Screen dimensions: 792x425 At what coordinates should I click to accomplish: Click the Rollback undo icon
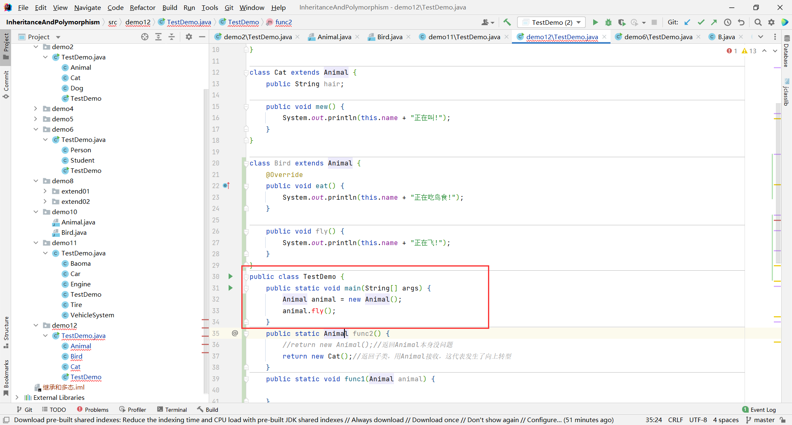coord(741,22)
